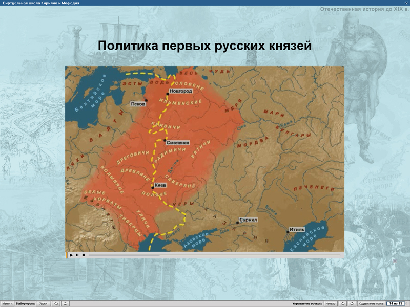The image size is (410, 307).
Task: Restart the lesson via the Начало button
Action: pyautogui.click(x=332, y=303)
